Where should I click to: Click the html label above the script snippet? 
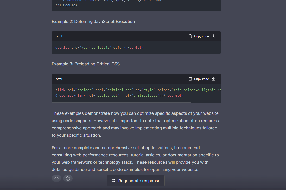point(59,36)
